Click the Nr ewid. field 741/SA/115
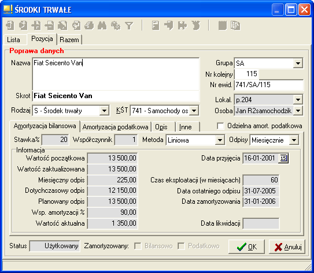The width and height of the screenshot is (314, 273). pyautogui.click(x=269, y=85)
